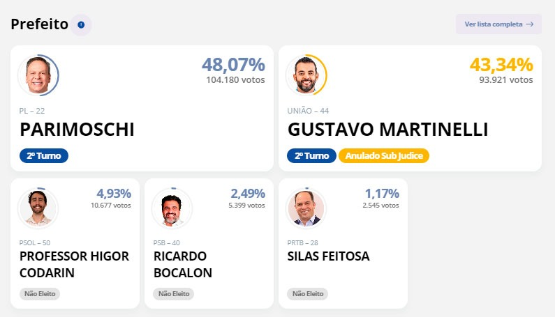
Task: Select the SILAS FEITOSA name
Action: click(x=328, y=256)
